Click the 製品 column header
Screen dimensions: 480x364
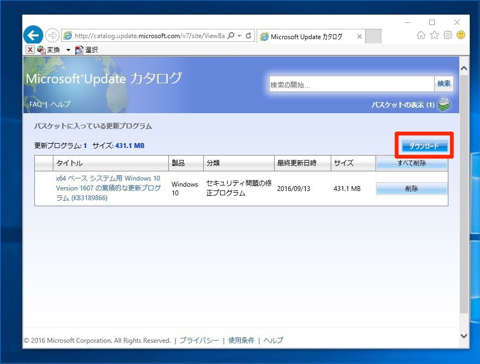click(186, 163)
